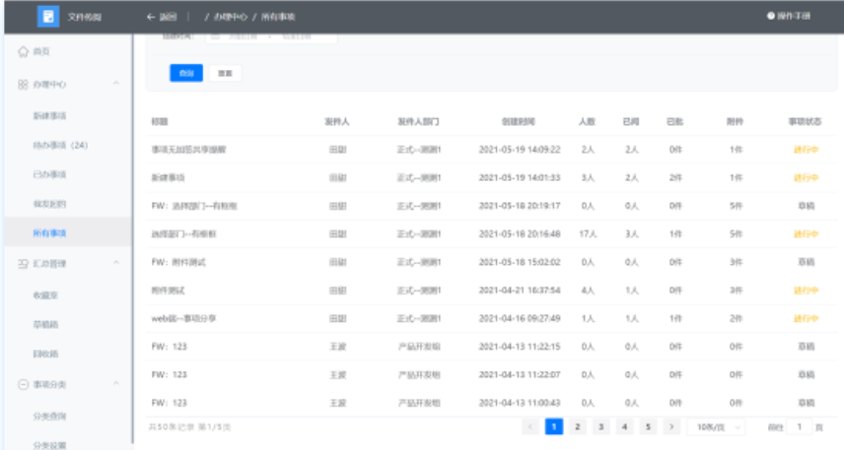Click the blue 查询 search button
The image size is (844, 450).
point(186,73)
